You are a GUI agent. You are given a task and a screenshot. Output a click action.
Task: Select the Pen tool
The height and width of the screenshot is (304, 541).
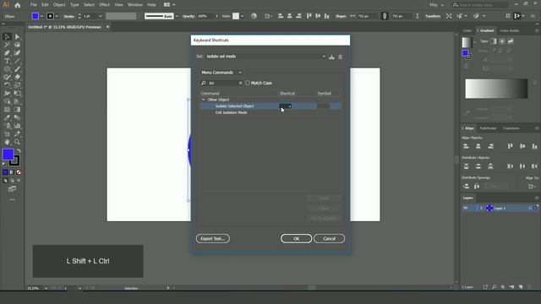(x=7, y=52)
